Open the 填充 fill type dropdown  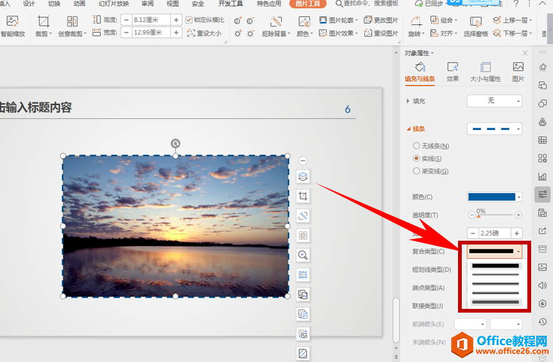pos(494,101)
